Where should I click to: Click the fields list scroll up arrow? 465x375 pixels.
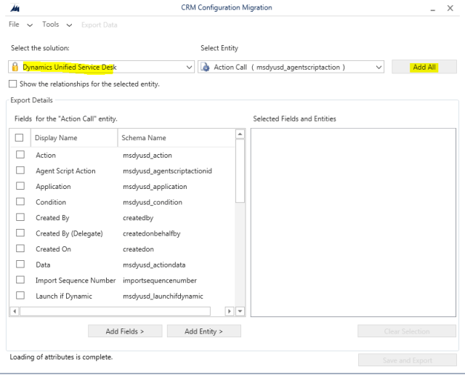coord(240,134)
